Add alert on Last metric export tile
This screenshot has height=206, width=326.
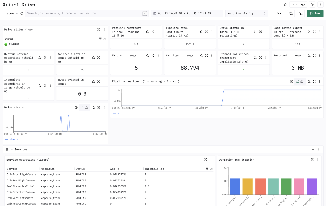(309, 32)
